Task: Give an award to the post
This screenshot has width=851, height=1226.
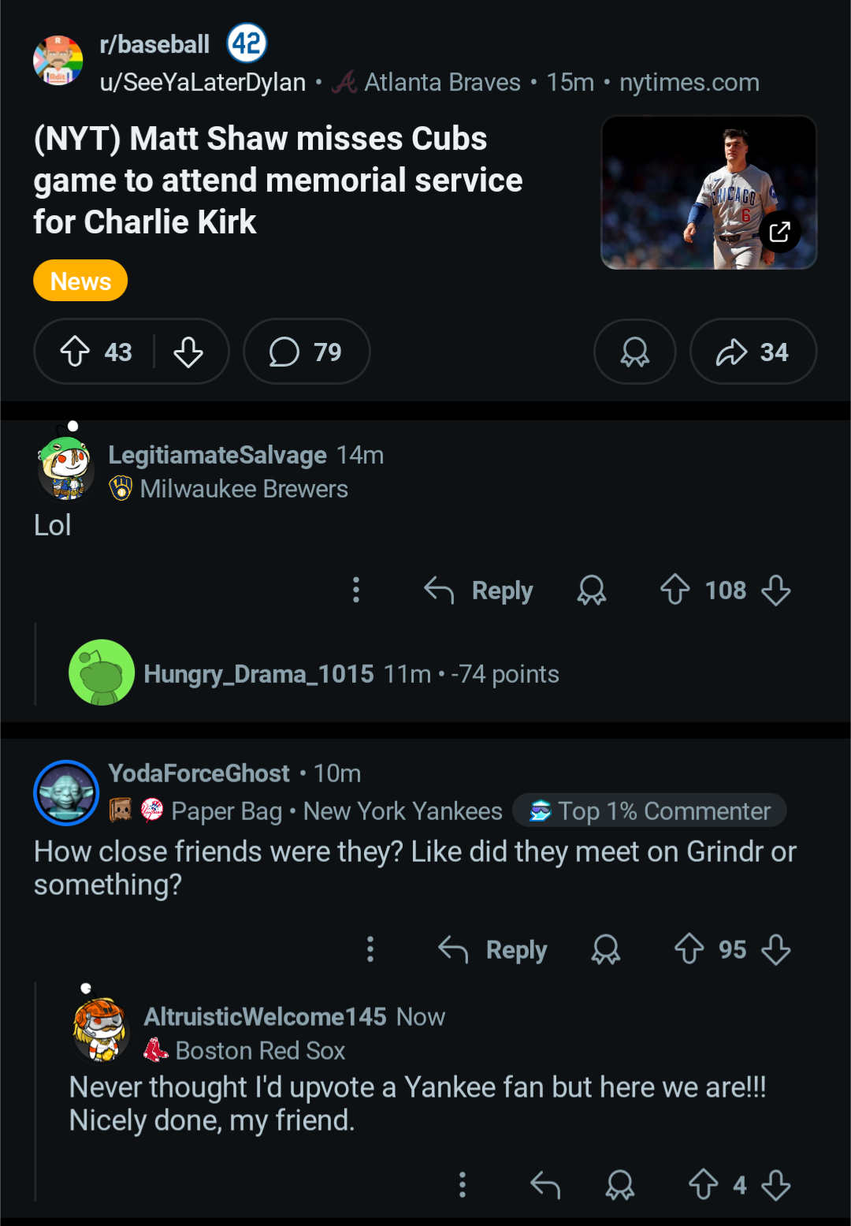Action: pyautogui.click(x=634, y=352)
